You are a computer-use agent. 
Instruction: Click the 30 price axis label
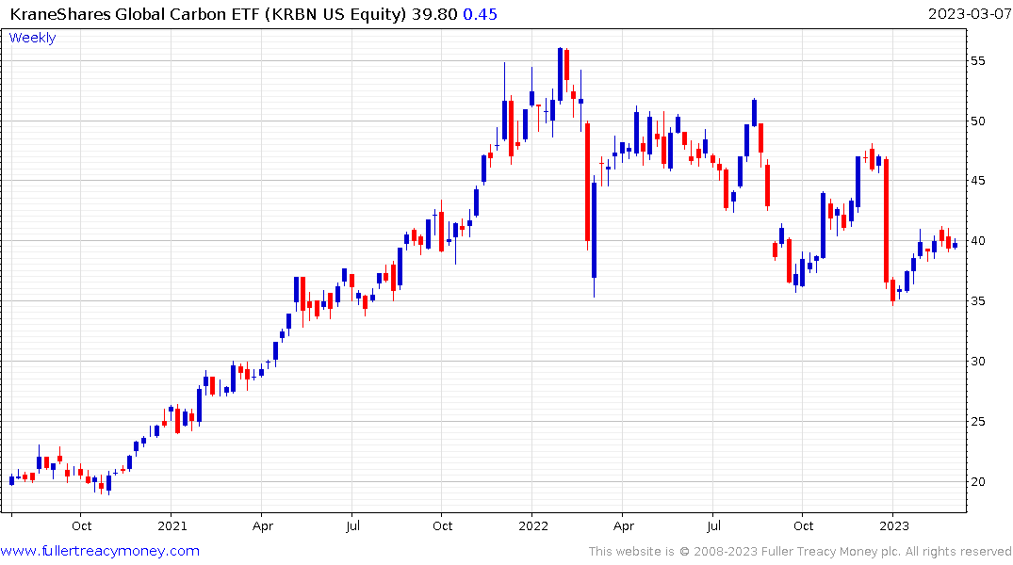tap(977, 361)
